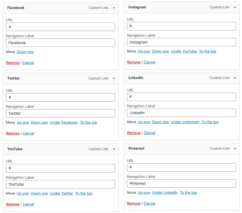Move YouTube down one
The image size is (242, 213).
pos(39,193)
